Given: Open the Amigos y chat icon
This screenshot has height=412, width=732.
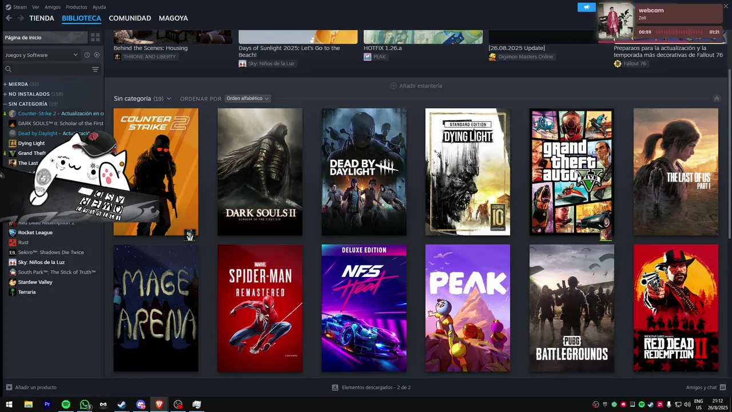Looking at the screenshot, I should pyautogui.click(x=723, y=387).
